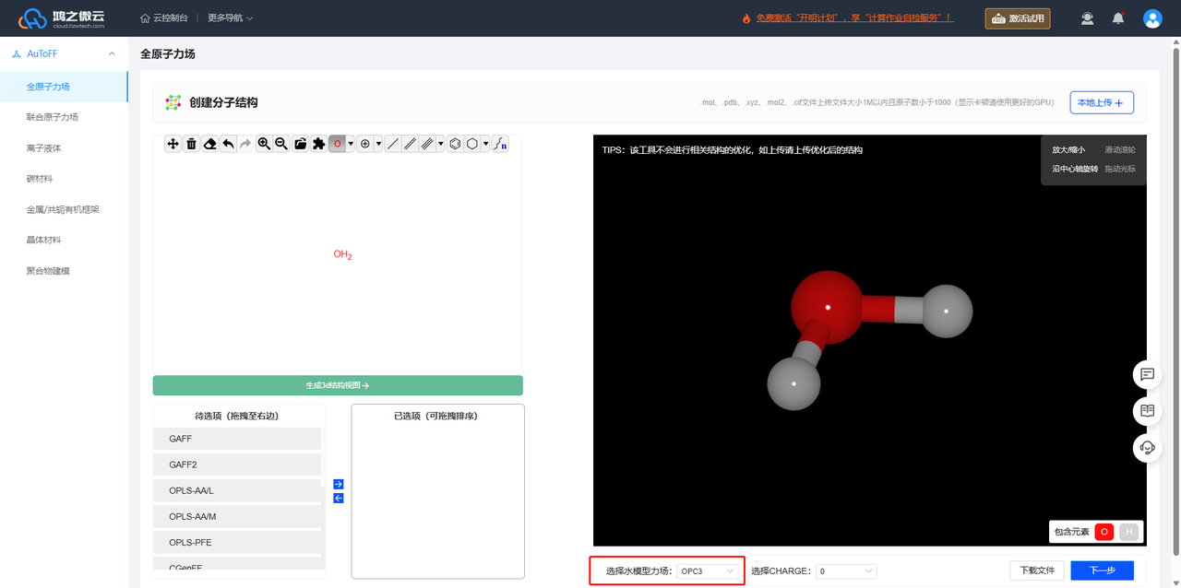Open metal/conjugated organic frameworks menu item

(64, 209)
